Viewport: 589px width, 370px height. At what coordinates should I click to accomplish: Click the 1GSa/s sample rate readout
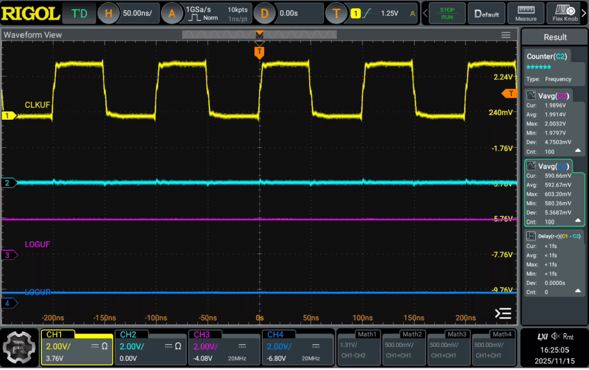click(198, 10)
